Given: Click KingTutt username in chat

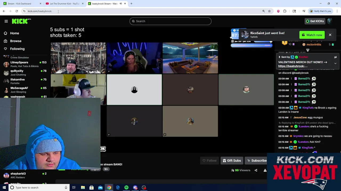Looking at the screenshot, I should (308, 108).
